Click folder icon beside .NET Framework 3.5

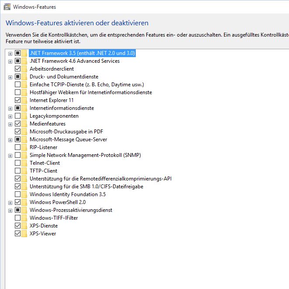pos(24,53)
